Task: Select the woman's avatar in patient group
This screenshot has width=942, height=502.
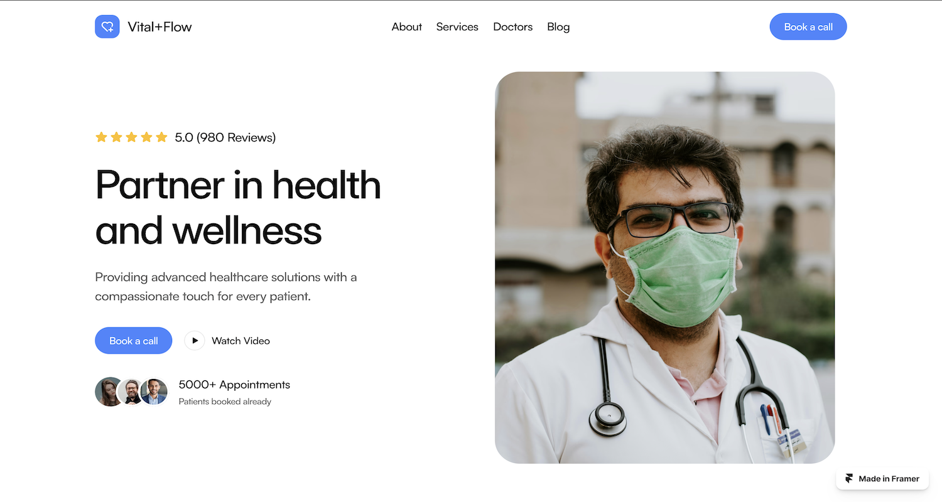Action: click(x=109, y=392)
